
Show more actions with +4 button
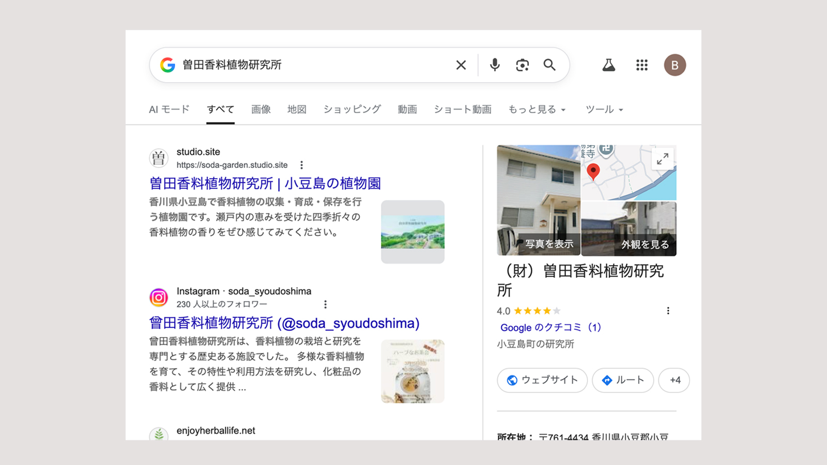[675, 380]
